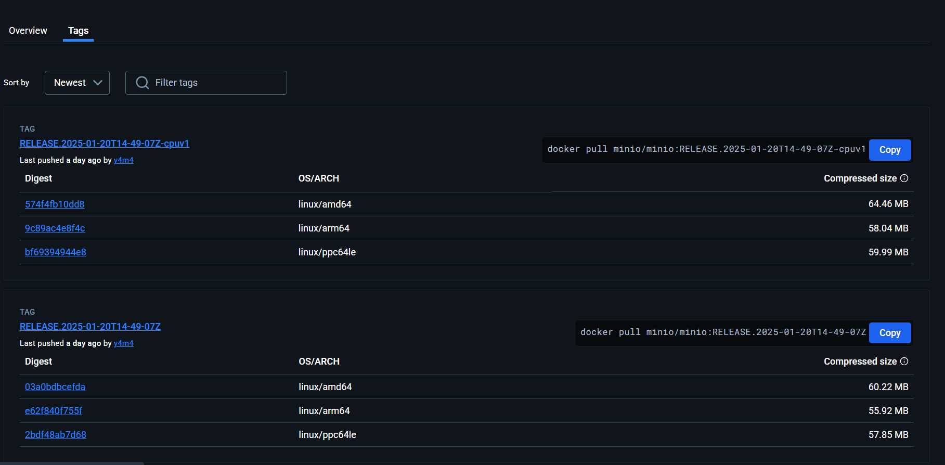Click the horizontal scrollbar at page bottom
The width and height of the screenshot is (945, 465).
click(x=73, y=463)
